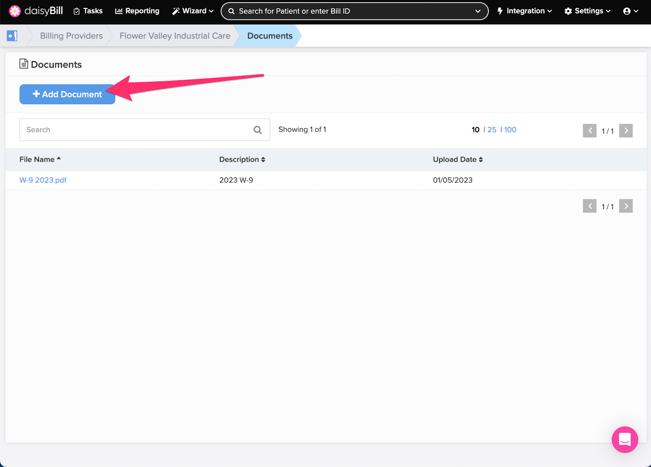Viewport: 651px width, 467px height.
Task: Go to previous page using the pager below the table
Action: pyautogui.click(x=590, y=206)
